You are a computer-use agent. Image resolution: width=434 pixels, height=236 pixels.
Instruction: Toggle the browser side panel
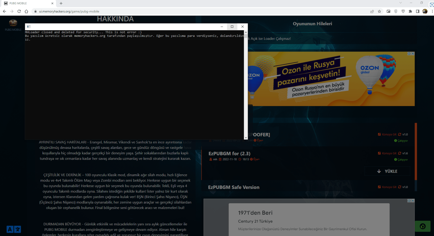pyautogui.click(x=417, y=11)
